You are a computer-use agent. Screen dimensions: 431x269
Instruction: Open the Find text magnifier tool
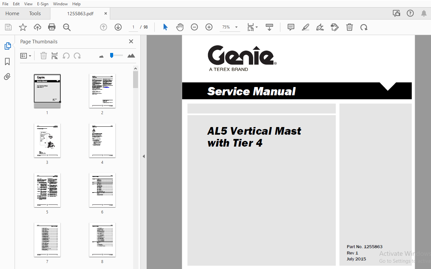pos(67,27)
